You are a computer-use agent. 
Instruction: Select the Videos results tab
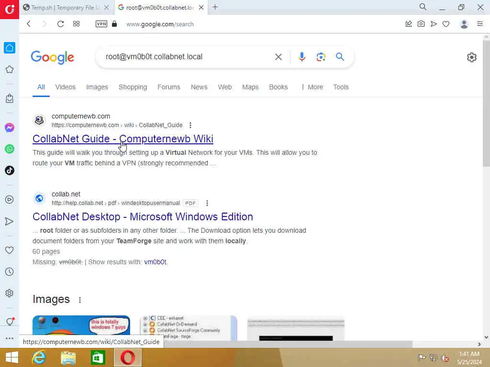[65, 87]
